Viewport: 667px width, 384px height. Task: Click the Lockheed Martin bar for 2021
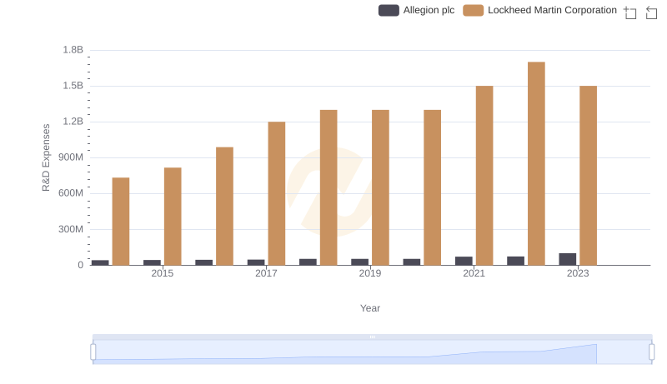[484, 176]
